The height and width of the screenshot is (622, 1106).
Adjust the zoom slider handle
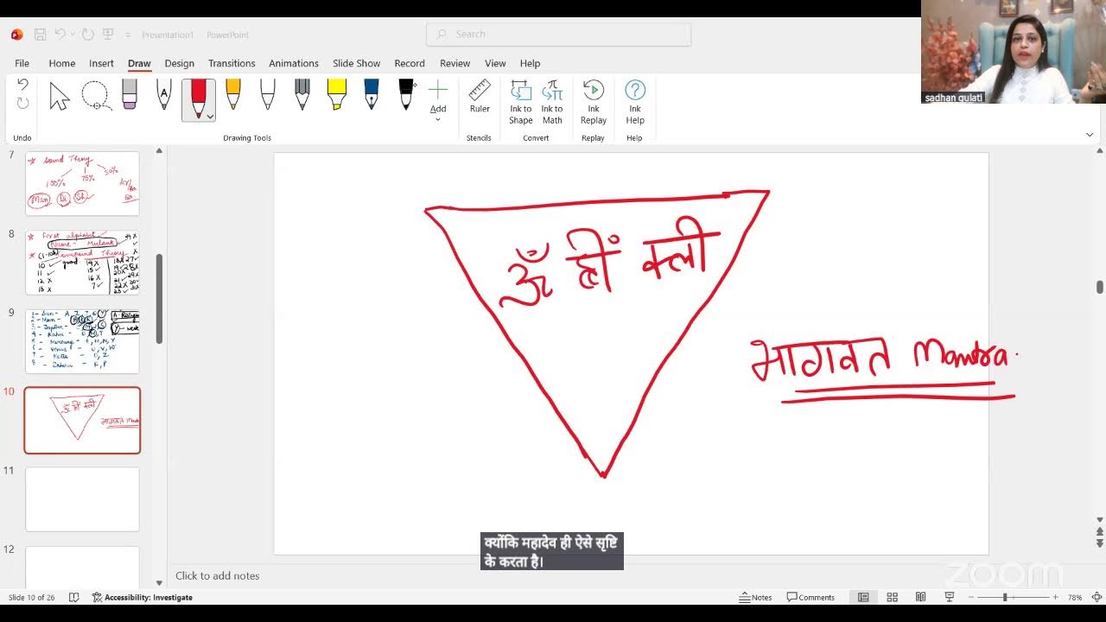point(1005,597)
